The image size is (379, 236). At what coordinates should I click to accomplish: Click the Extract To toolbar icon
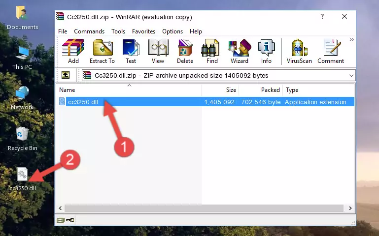pyautogui.click(x=102, y=51)
